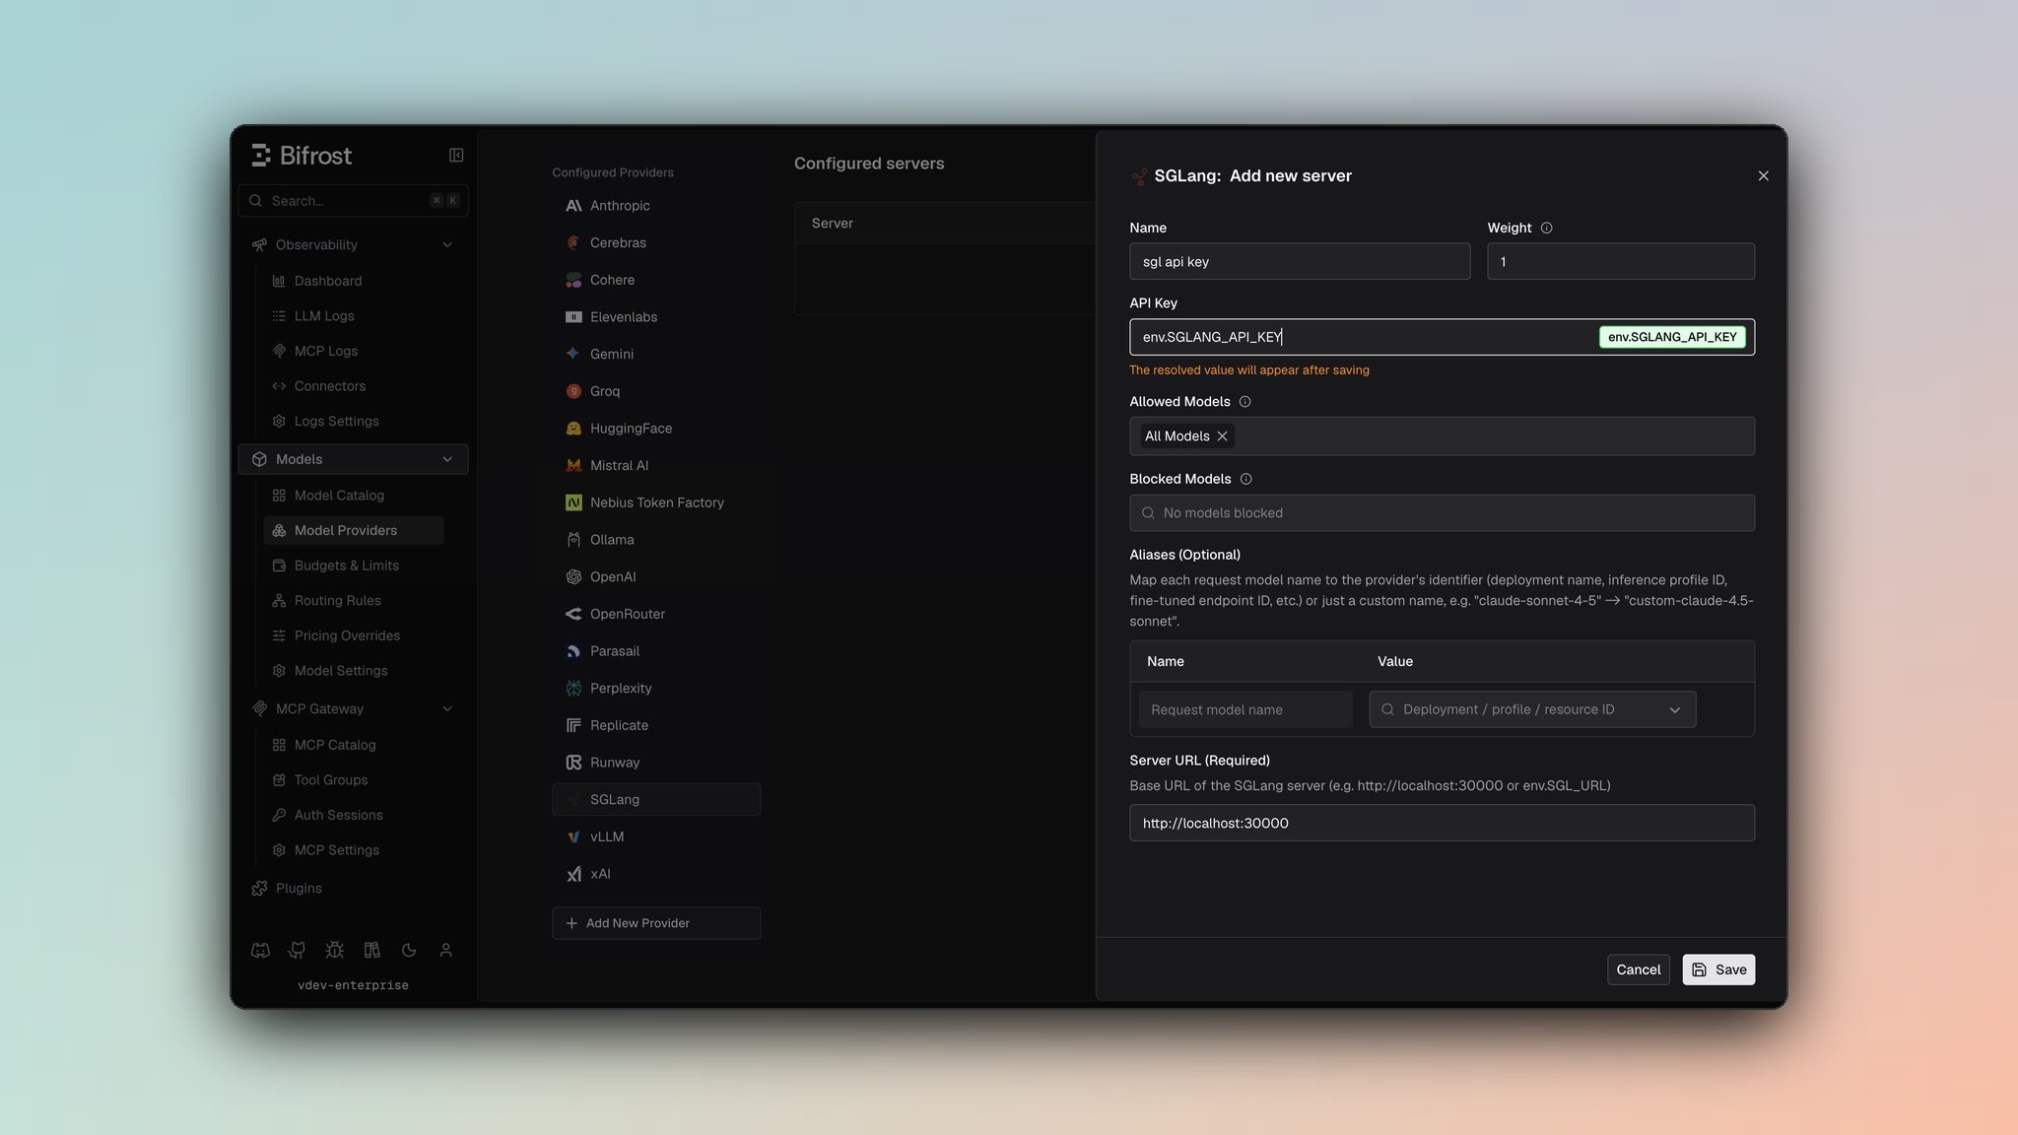The width and height of the screenshot is (2018, 1135).
Task: Click the Discord icon in the sidebar footer
Action: [x=260, y=950]
